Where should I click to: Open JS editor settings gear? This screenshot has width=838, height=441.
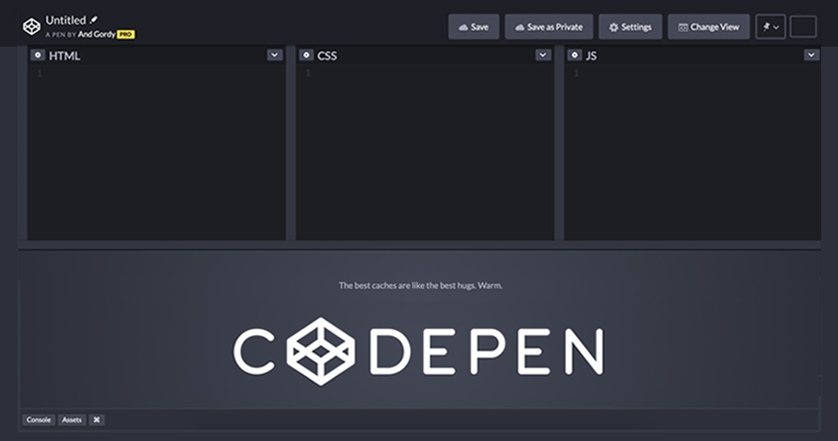click(x=575, y=55)
